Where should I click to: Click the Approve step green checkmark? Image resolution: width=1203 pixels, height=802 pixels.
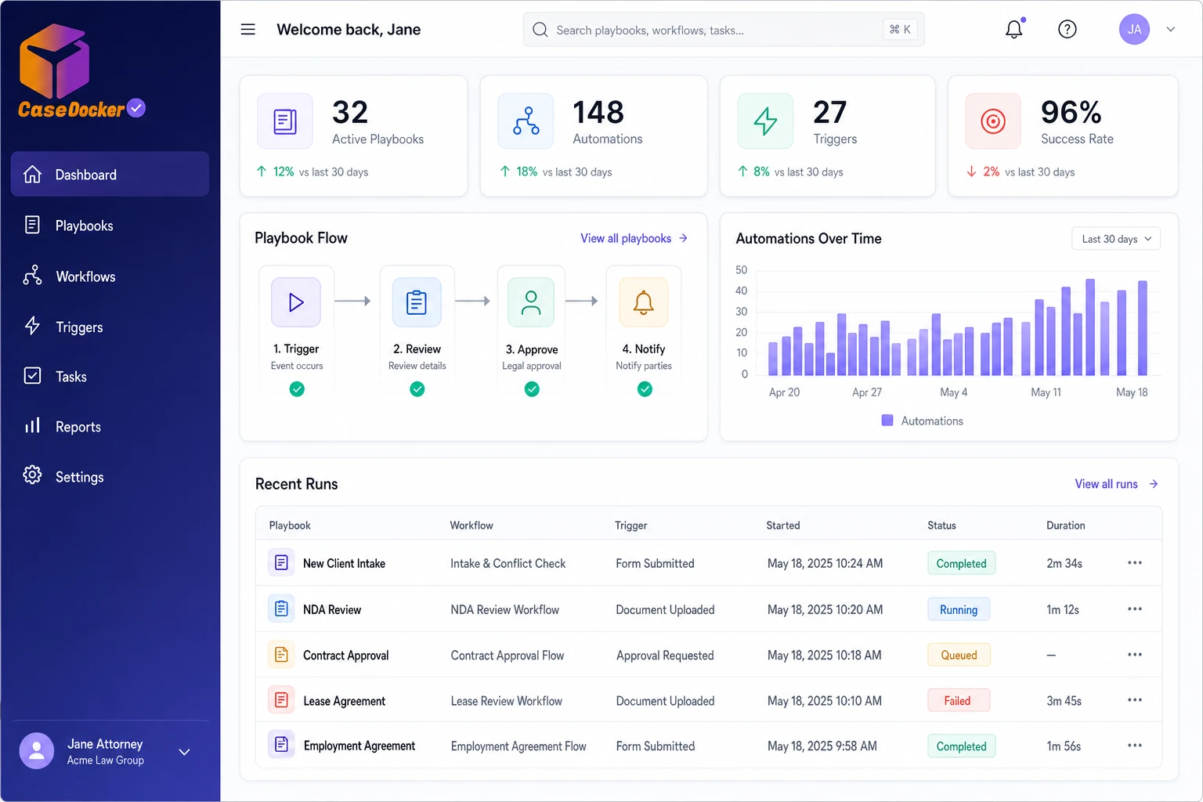pos(532,389)
